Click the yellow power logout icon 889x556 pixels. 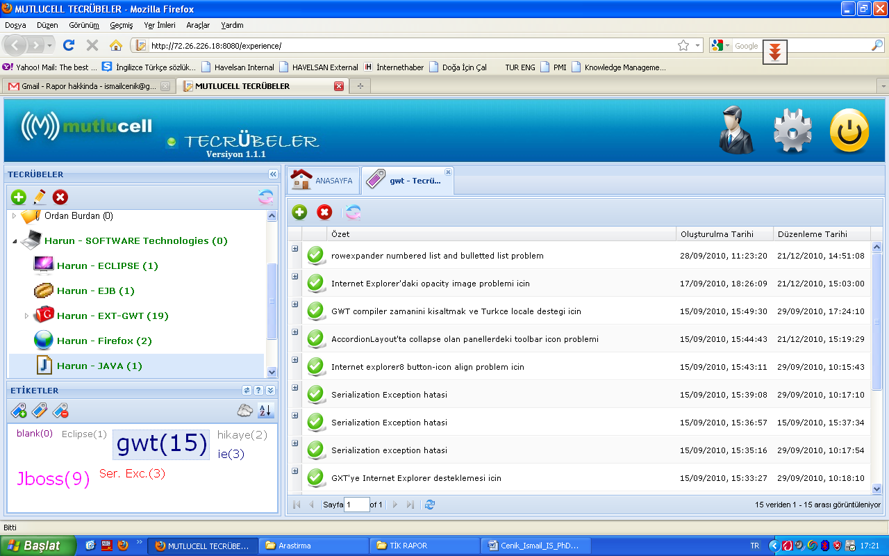849,131
